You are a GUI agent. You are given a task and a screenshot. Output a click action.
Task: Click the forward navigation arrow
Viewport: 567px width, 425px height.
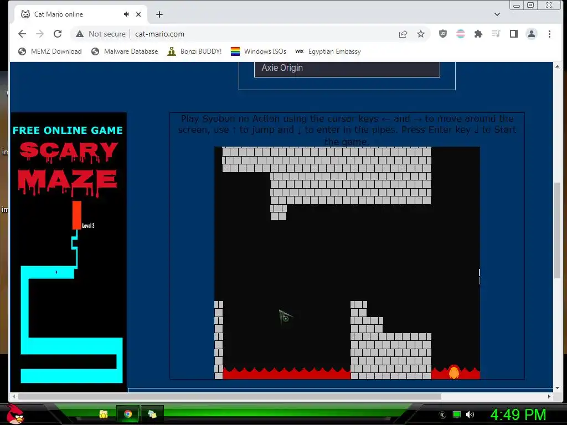coord(40,34)
